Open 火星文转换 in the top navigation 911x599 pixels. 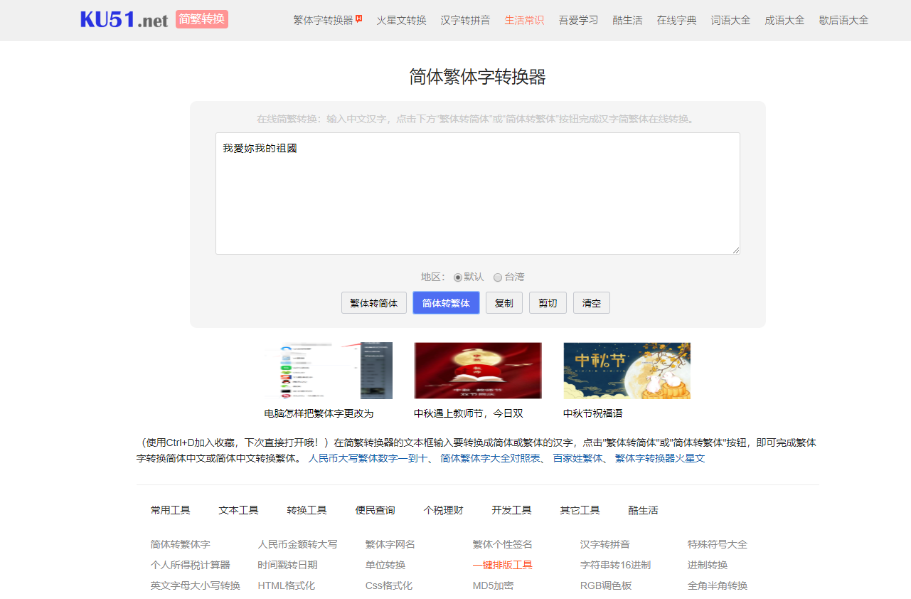pos(401,20)
